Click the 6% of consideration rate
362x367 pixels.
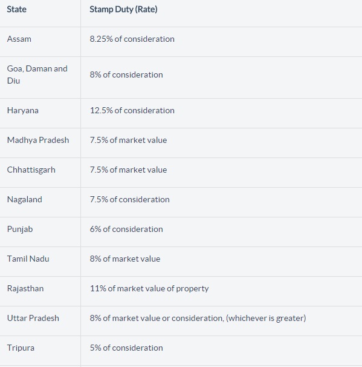point(126,229)
